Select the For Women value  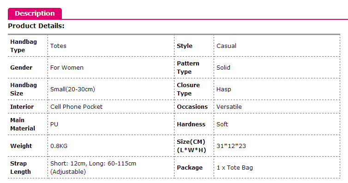point(67,68)
